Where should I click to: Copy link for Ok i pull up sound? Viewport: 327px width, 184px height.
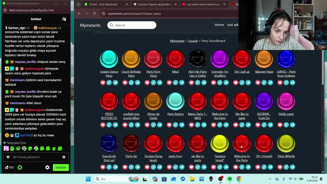[242, 83]
